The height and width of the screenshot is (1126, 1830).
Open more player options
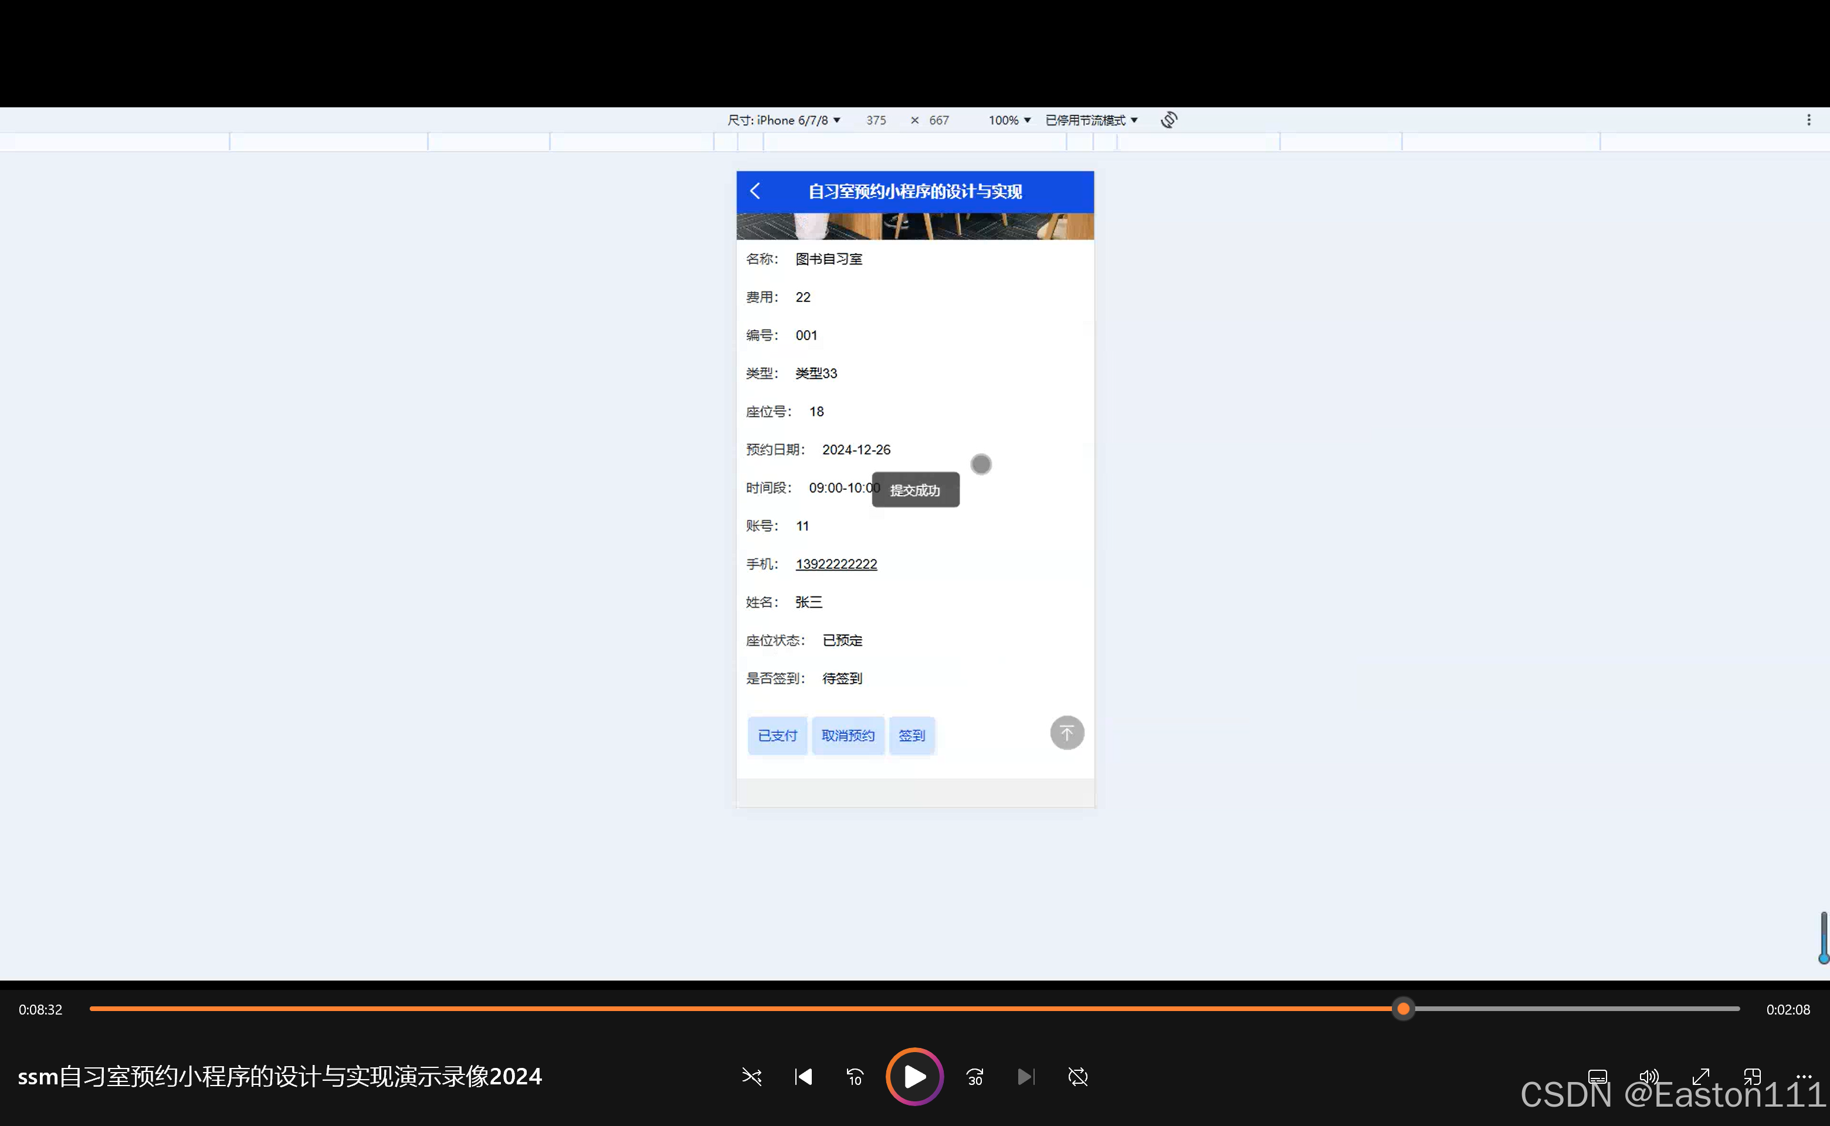[1803, 1076]
